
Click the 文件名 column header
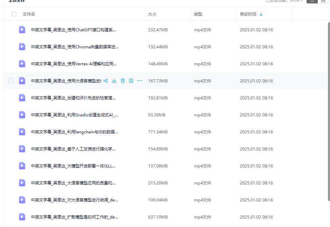click(29, 14)
